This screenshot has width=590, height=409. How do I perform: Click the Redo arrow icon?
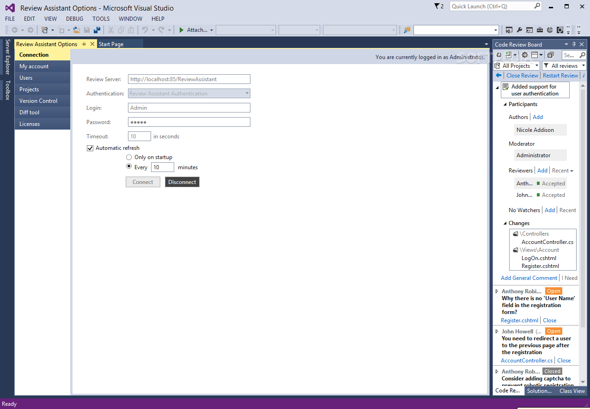(x=161, y=30)
